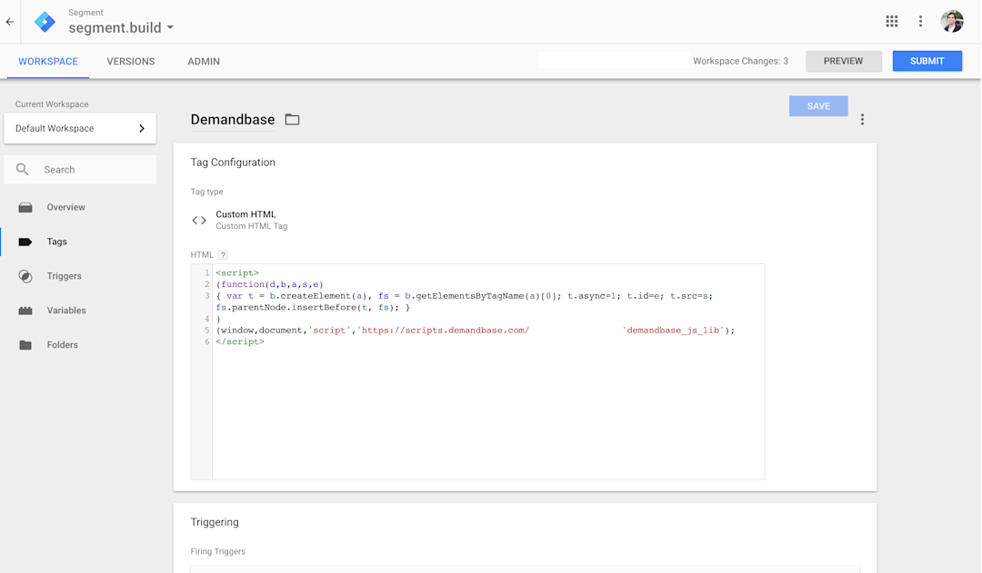Viewport: 982px width, 573px height.
Task: Click 'demandbase_js_lib' string in code
Action: pos(675,331)
